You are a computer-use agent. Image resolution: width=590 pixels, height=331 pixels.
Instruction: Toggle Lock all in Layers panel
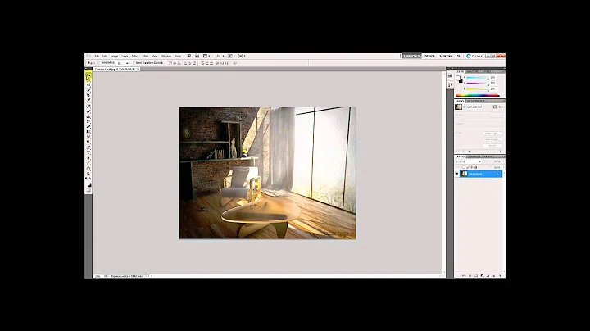pyautogui.click(x=475, y=167)
